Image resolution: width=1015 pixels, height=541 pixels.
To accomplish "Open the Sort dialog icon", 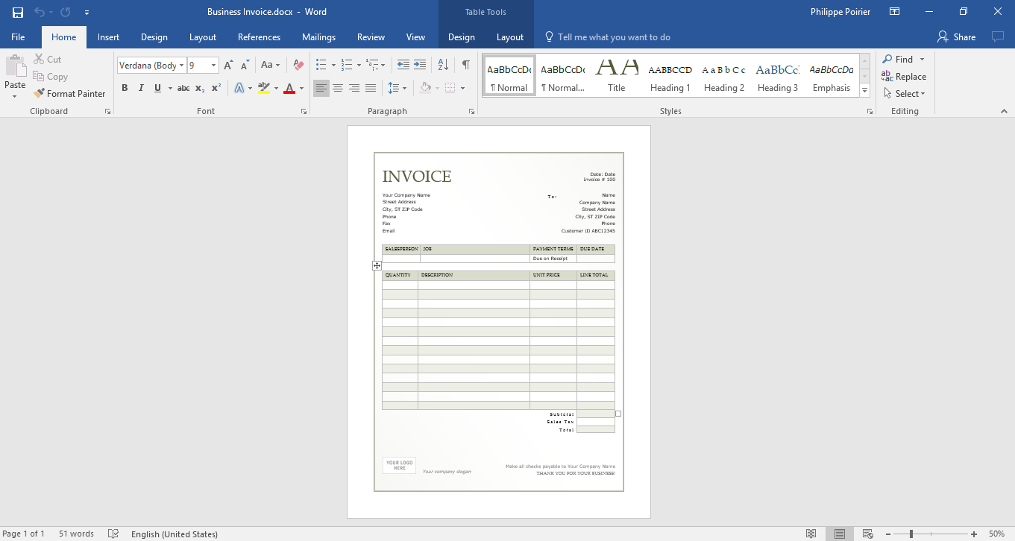I will tap(443, 64).
